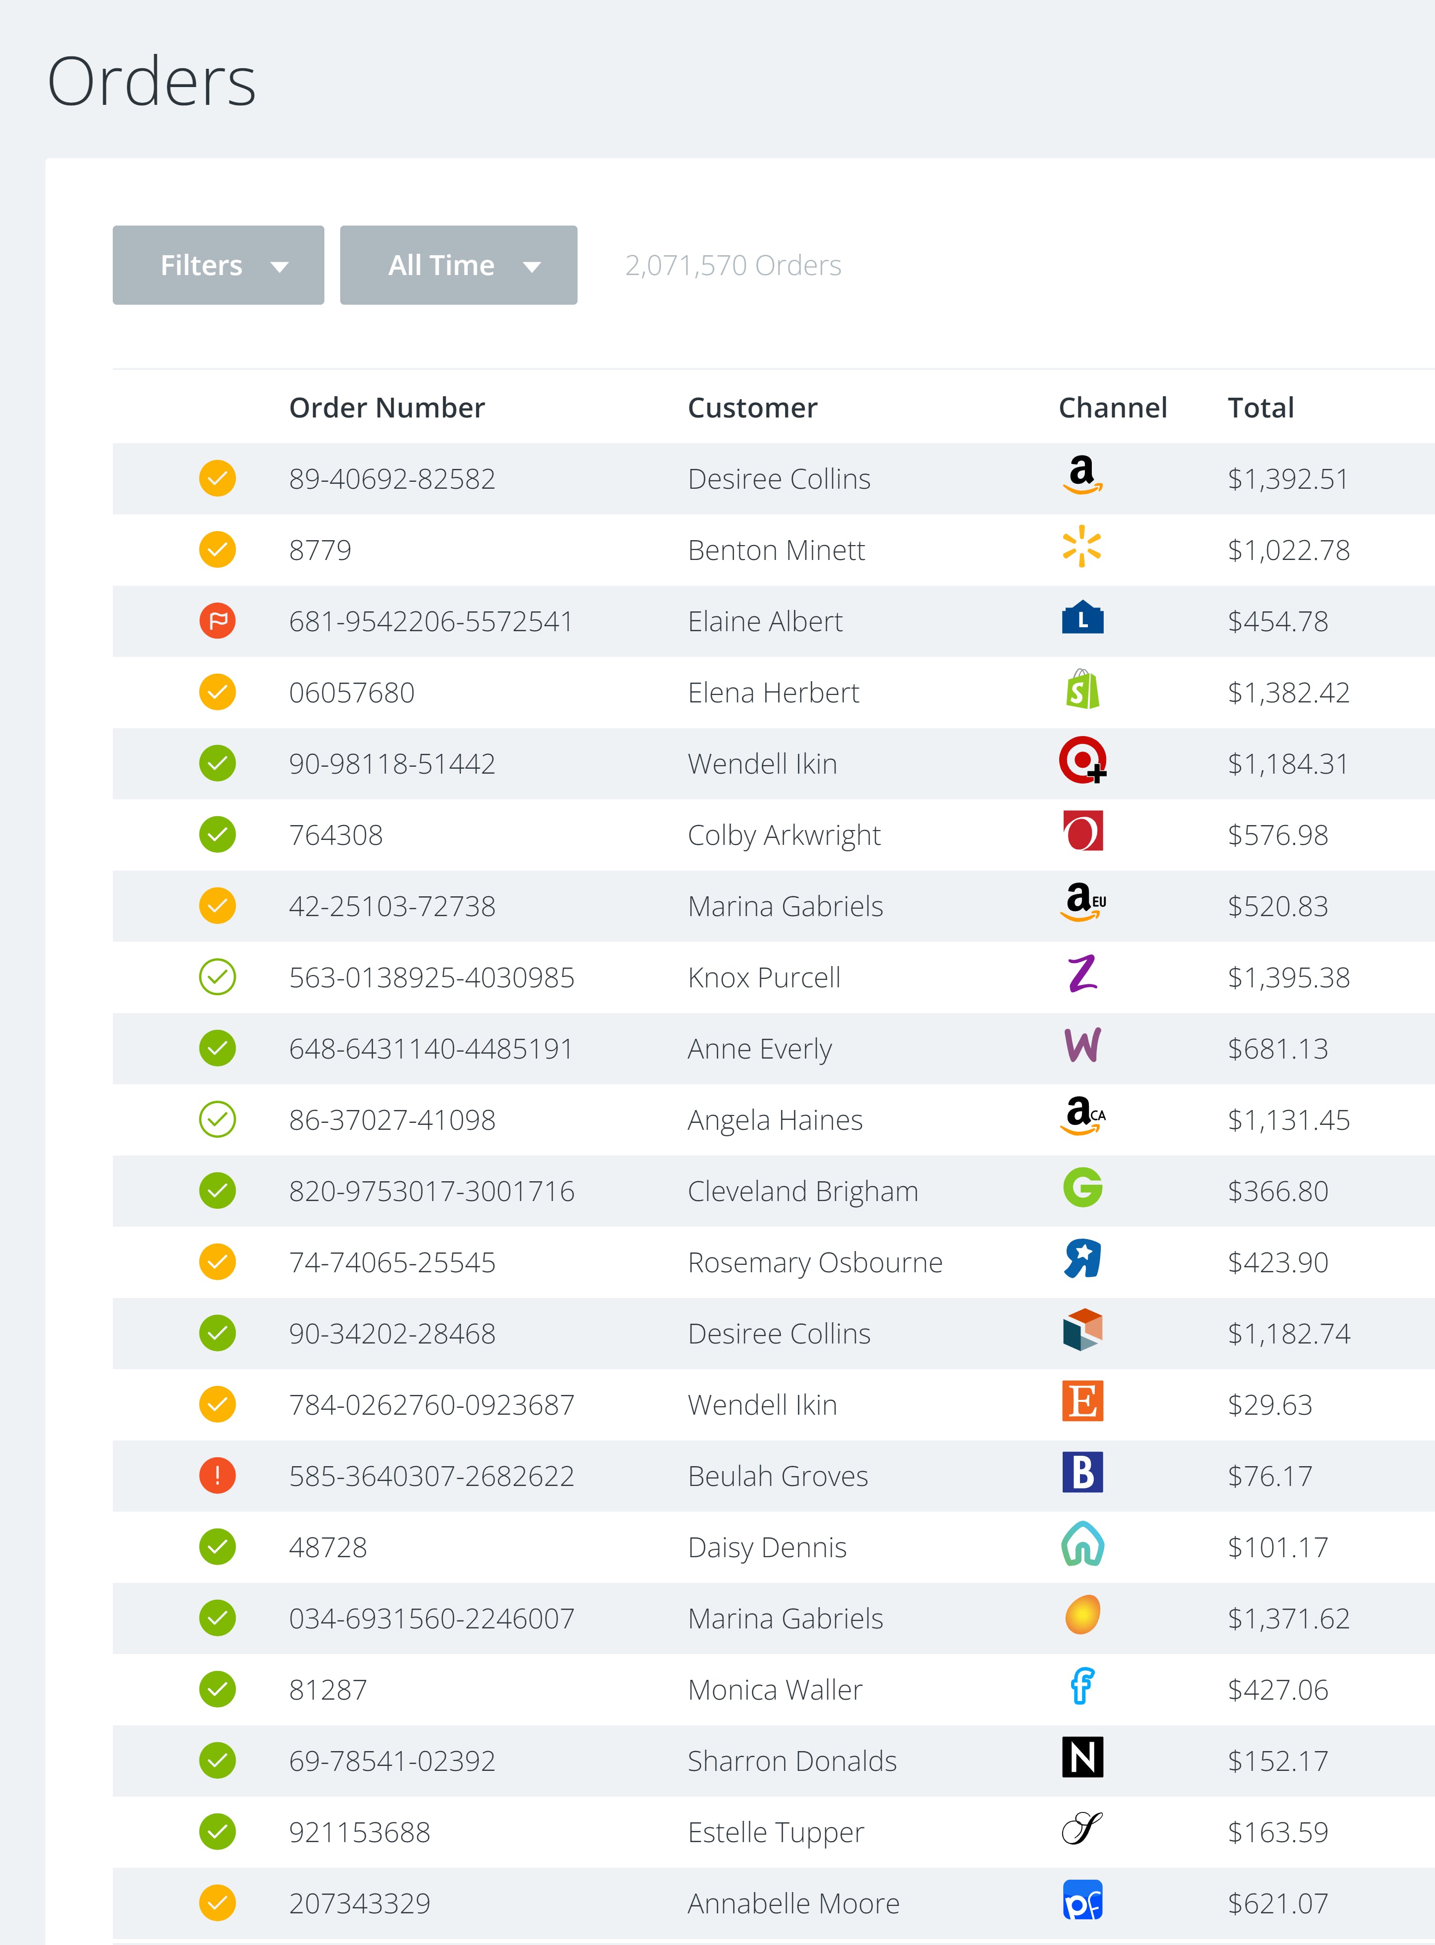The width and height of the screenshot is (1435, 1945).
Task: Click the green Groupon 'G' icon for Cleveland Brigham
Action: (x=1082, y=1188)
